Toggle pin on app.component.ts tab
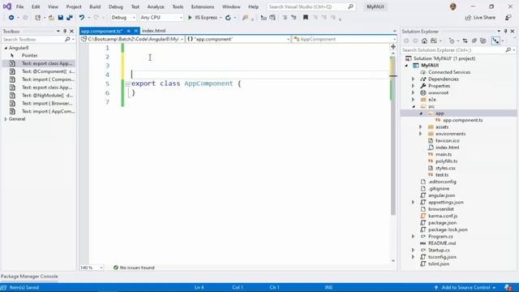 (128, 31)
